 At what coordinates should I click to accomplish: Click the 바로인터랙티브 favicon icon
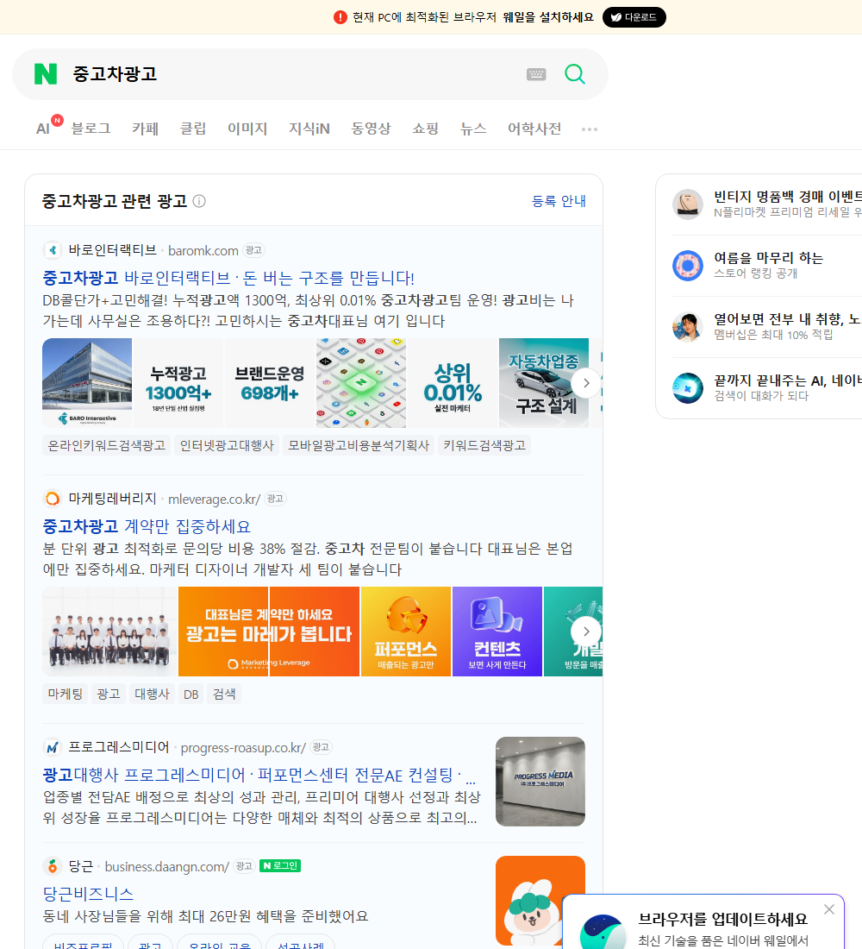[x=53, y=250]
